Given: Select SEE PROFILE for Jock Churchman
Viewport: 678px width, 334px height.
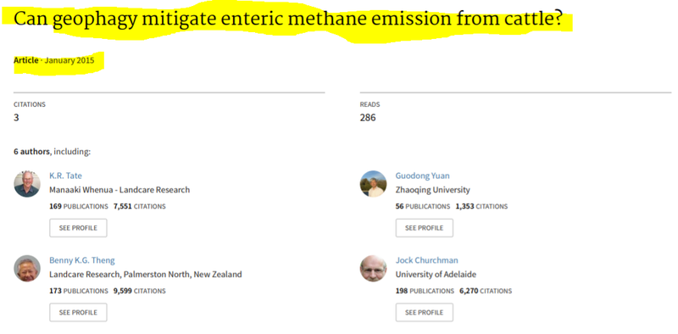Looking at the screenshot, I should tap(425, 312).
